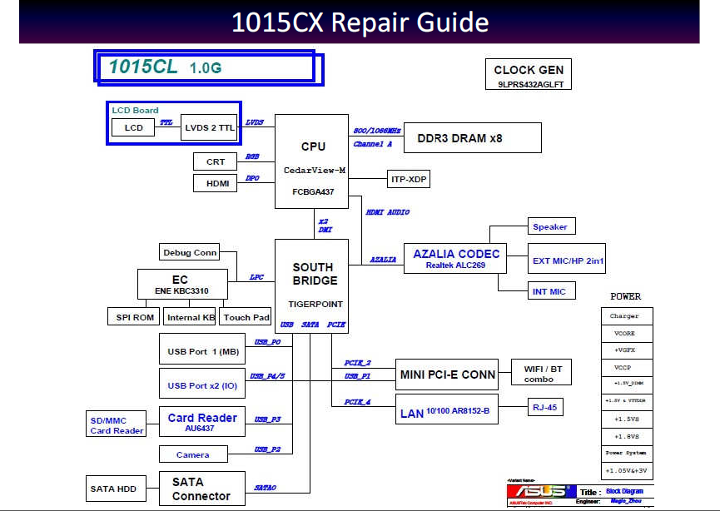Select the 'USB_P1' signal label
The image size is (720, 511).
pos(357,376)
